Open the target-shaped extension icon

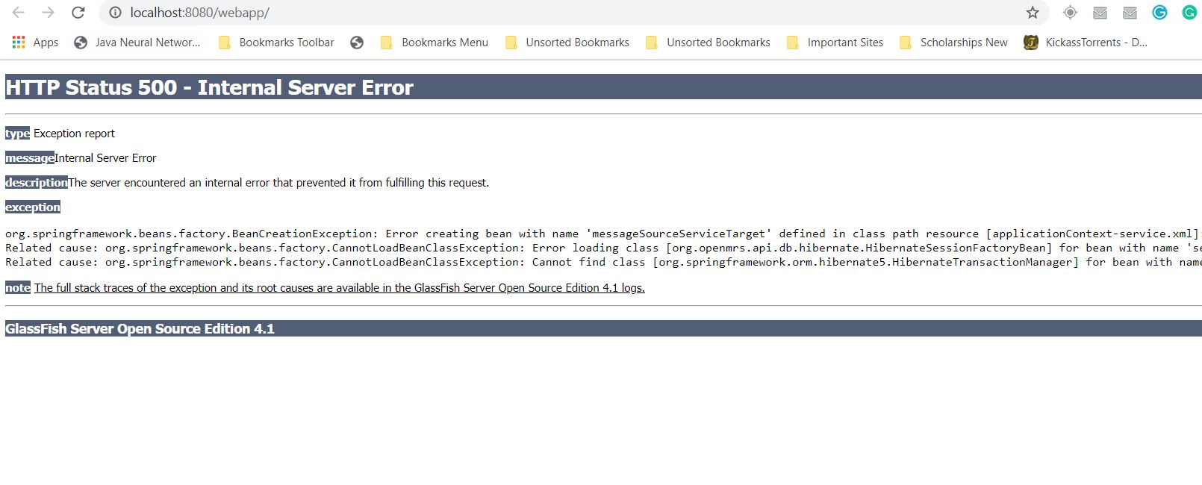1070,13
